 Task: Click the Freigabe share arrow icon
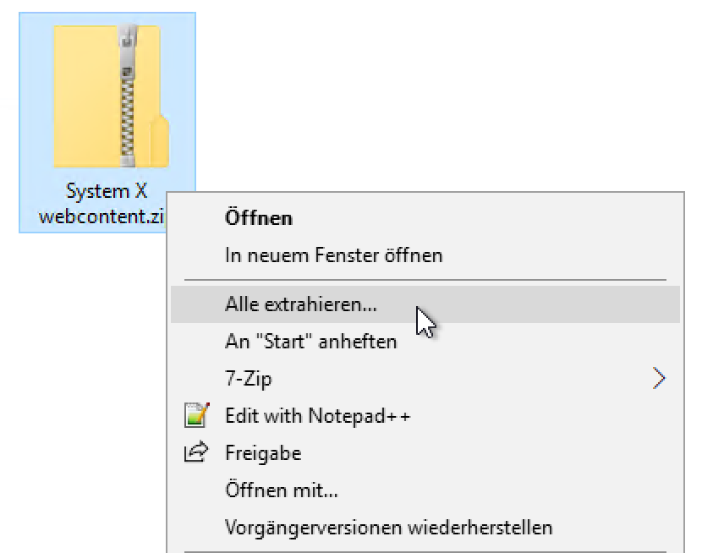click(195, 453)
